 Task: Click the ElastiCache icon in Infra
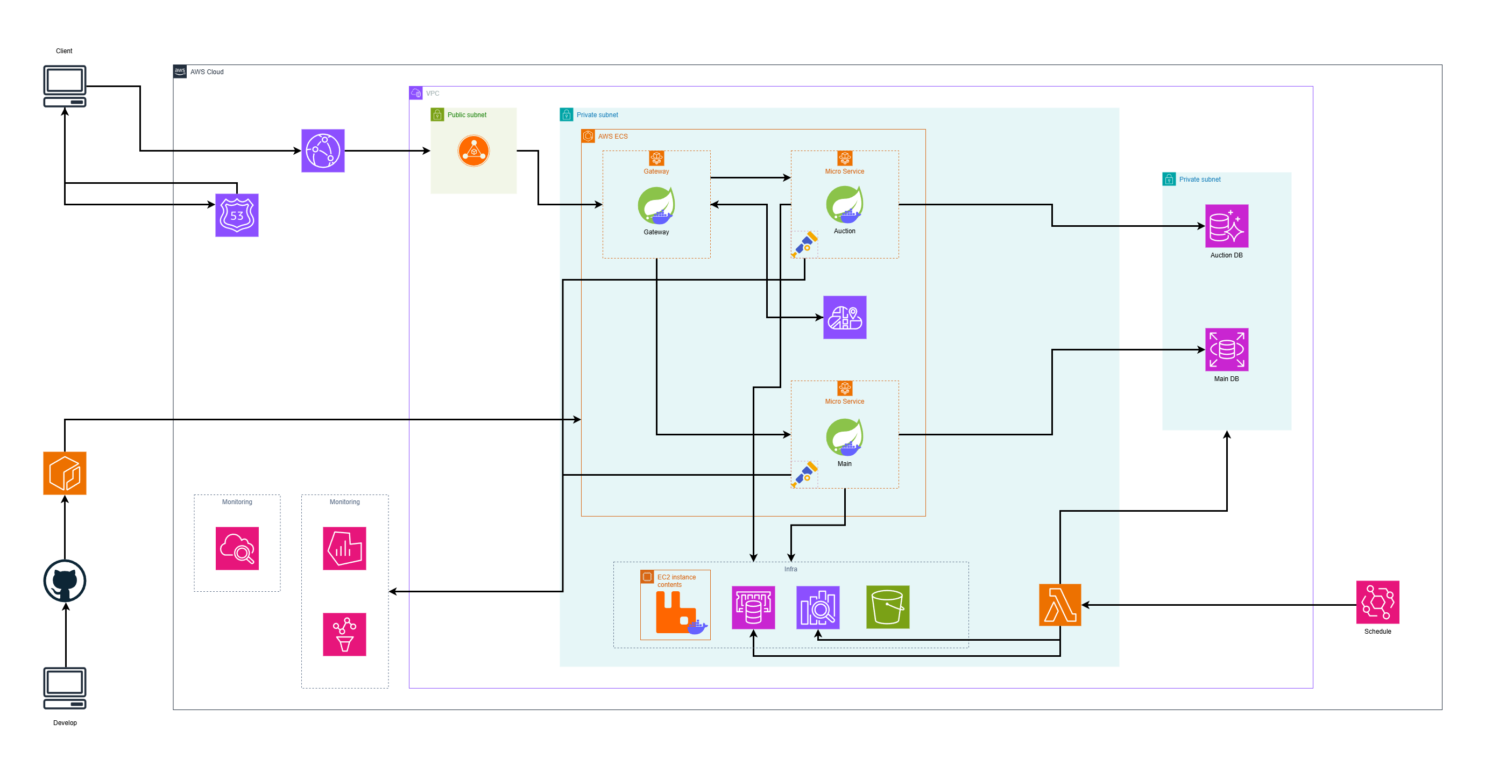click(753, 607)
